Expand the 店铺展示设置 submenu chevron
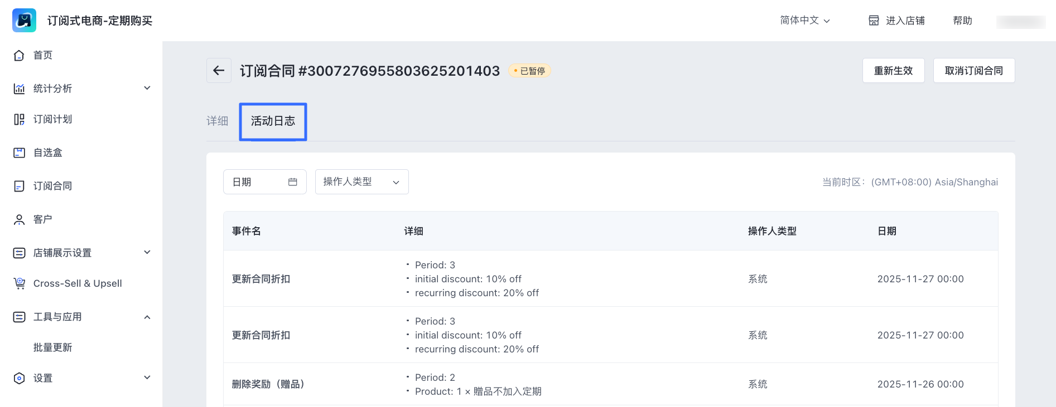This screenshot has width=1056, height=407. point(147,252)
